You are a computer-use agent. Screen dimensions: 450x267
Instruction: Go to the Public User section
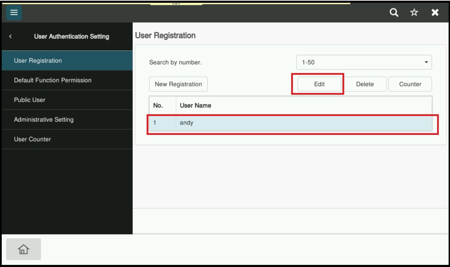(66, 100)
